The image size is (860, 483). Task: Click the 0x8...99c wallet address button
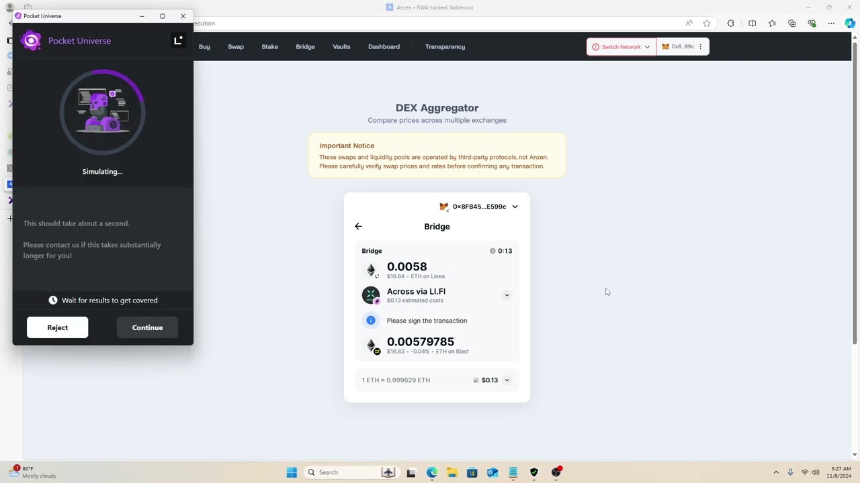tap(683, 47)
